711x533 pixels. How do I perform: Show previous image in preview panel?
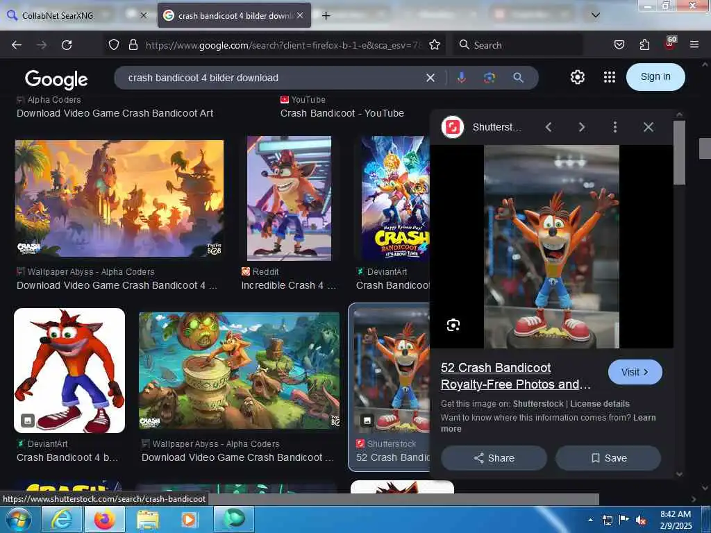(x=549, y=128)
